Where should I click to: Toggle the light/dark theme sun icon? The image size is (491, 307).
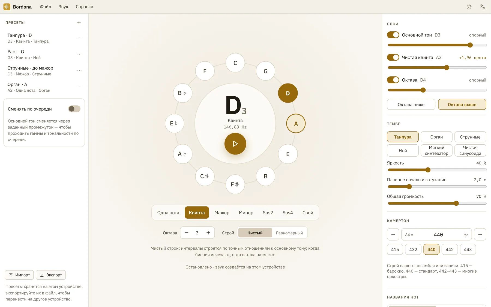point(469,7)
